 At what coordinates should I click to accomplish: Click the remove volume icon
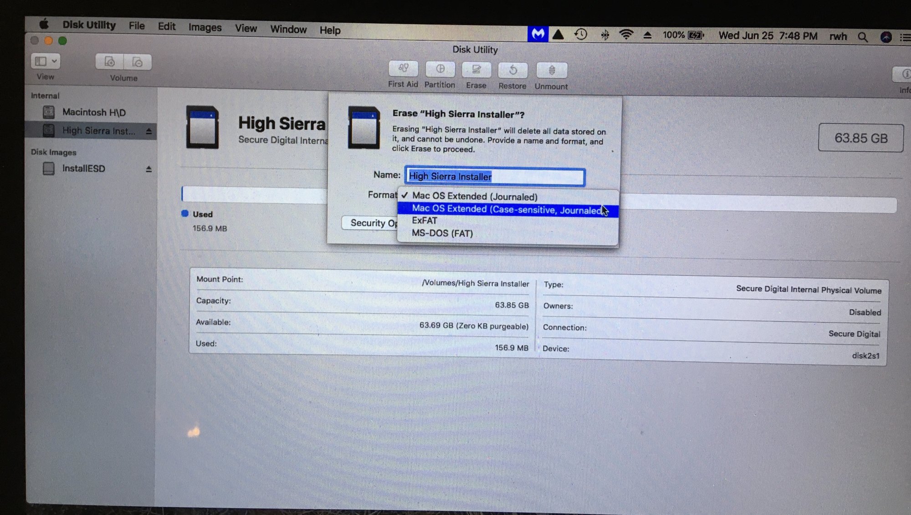coord(138,62)
